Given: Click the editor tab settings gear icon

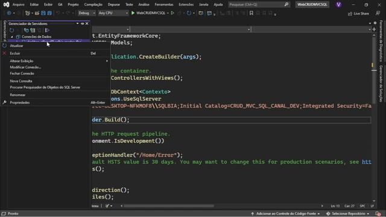Looking at the screenshot, I should [x=375, y=23].
